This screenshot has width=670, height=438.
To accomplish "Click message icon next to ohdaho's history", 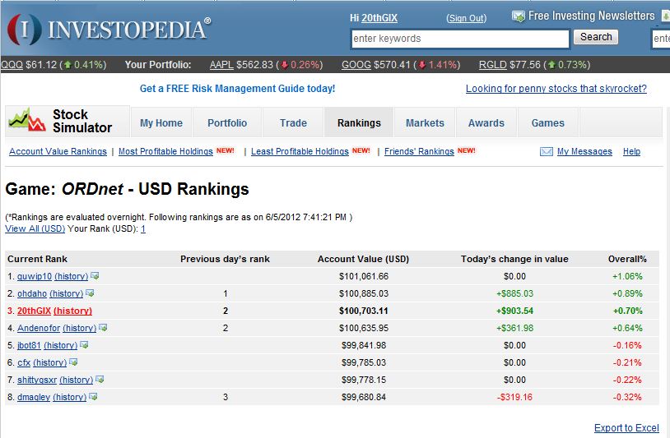I will point(90,293).
